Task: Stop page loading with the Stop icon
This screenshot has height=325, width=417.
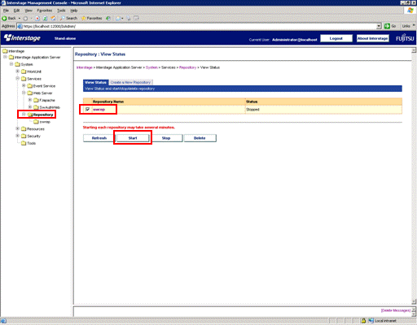Action: click(x=37, y=19)
